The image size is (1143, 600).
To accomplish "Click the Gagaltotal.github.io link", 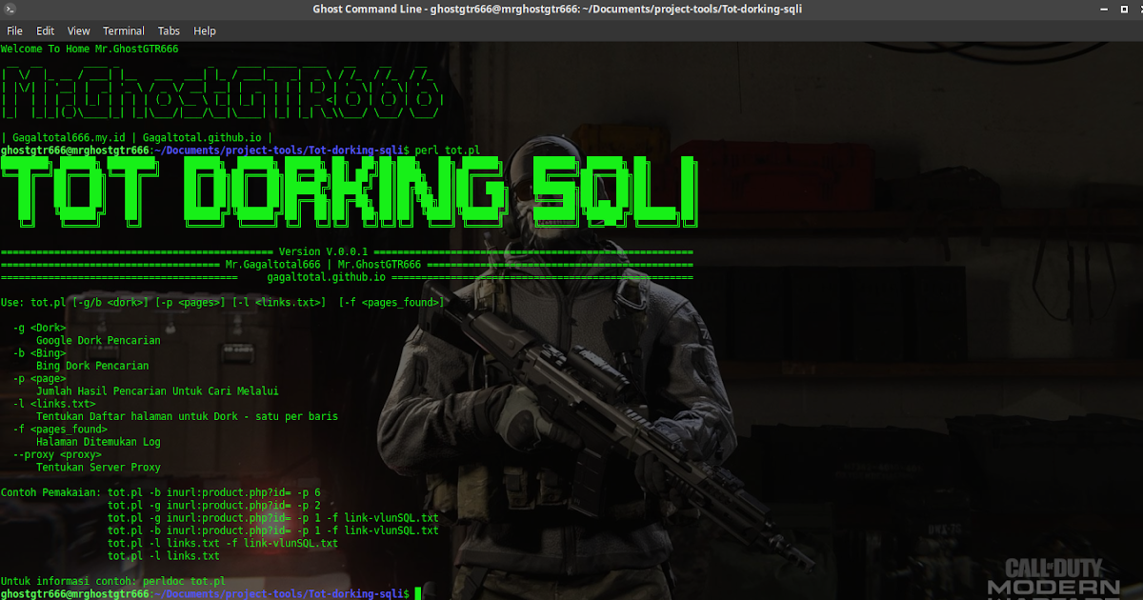I will click(x=201, y=136).
